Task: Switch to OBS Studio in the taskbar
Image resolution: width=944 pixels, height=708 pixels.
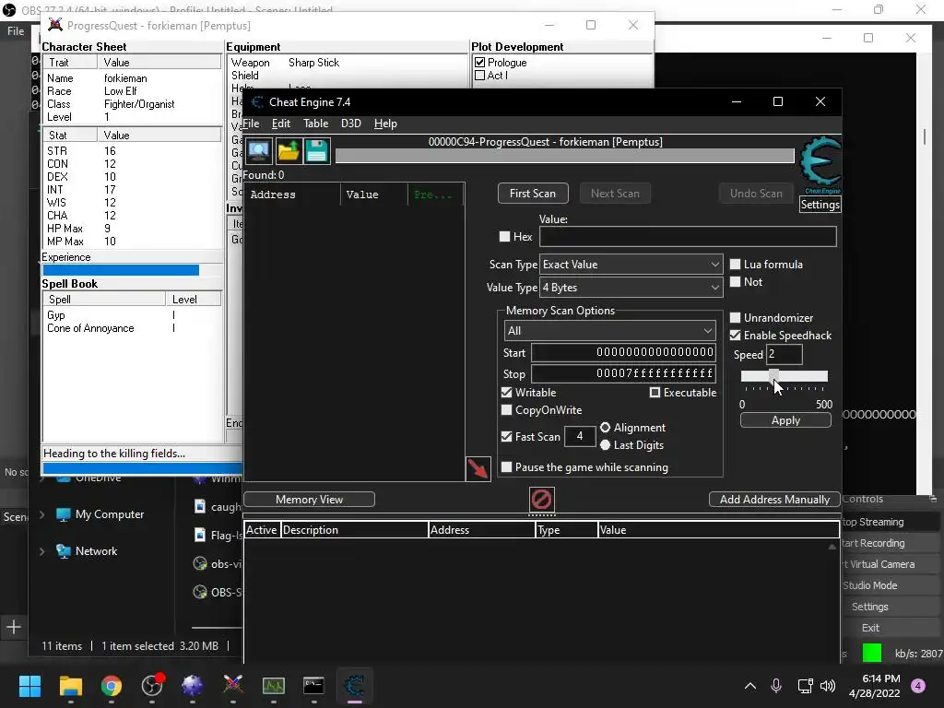Action: tap(152, 685)
